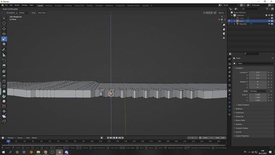275x155 pixels.
Task: Select the Add Cube tool
Action: click(4, 61)
